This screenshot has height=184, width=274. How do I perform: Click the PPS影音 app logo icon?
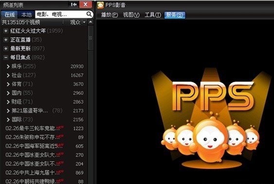click(100, 5)
